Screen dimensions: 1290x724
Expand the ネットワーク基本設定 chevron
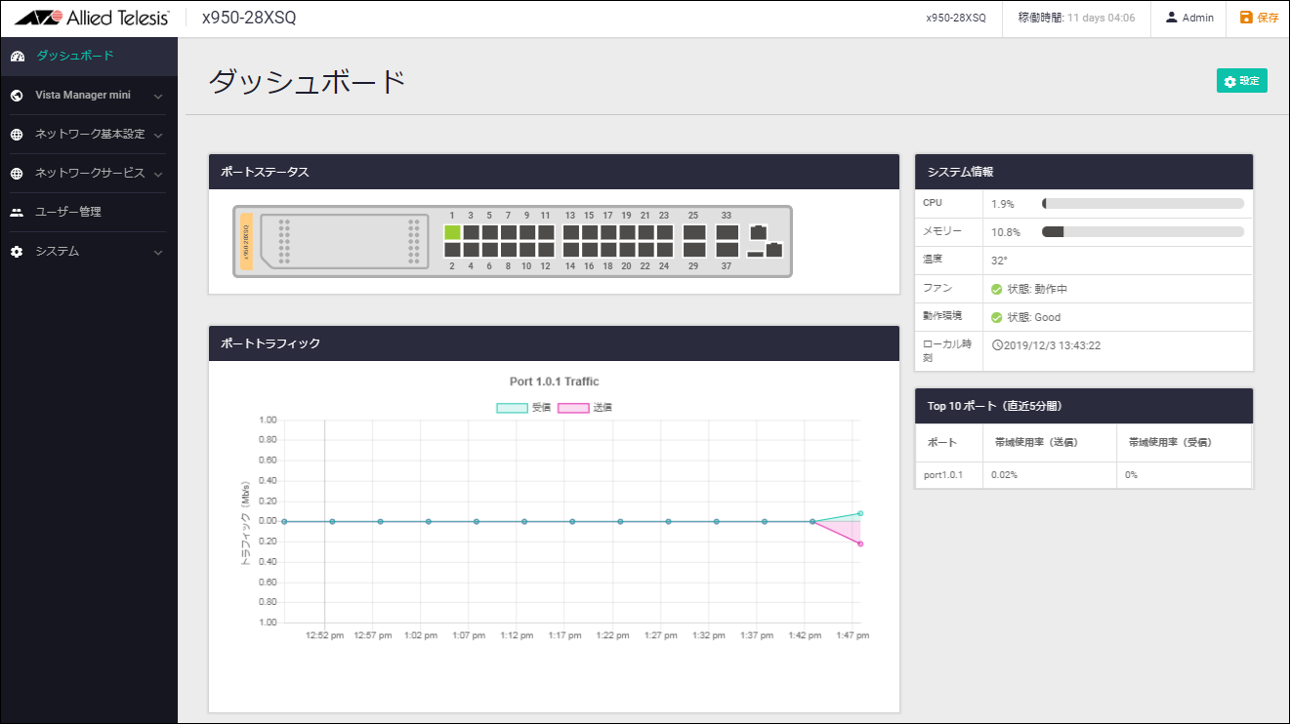(x=158, y=135)
